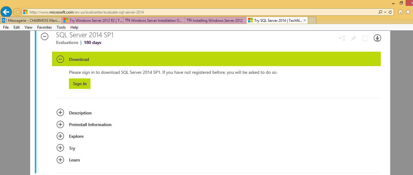
Task: Pin the SQL Server 2014 SP1 evaluation
Action: click(x=354, y=38)
